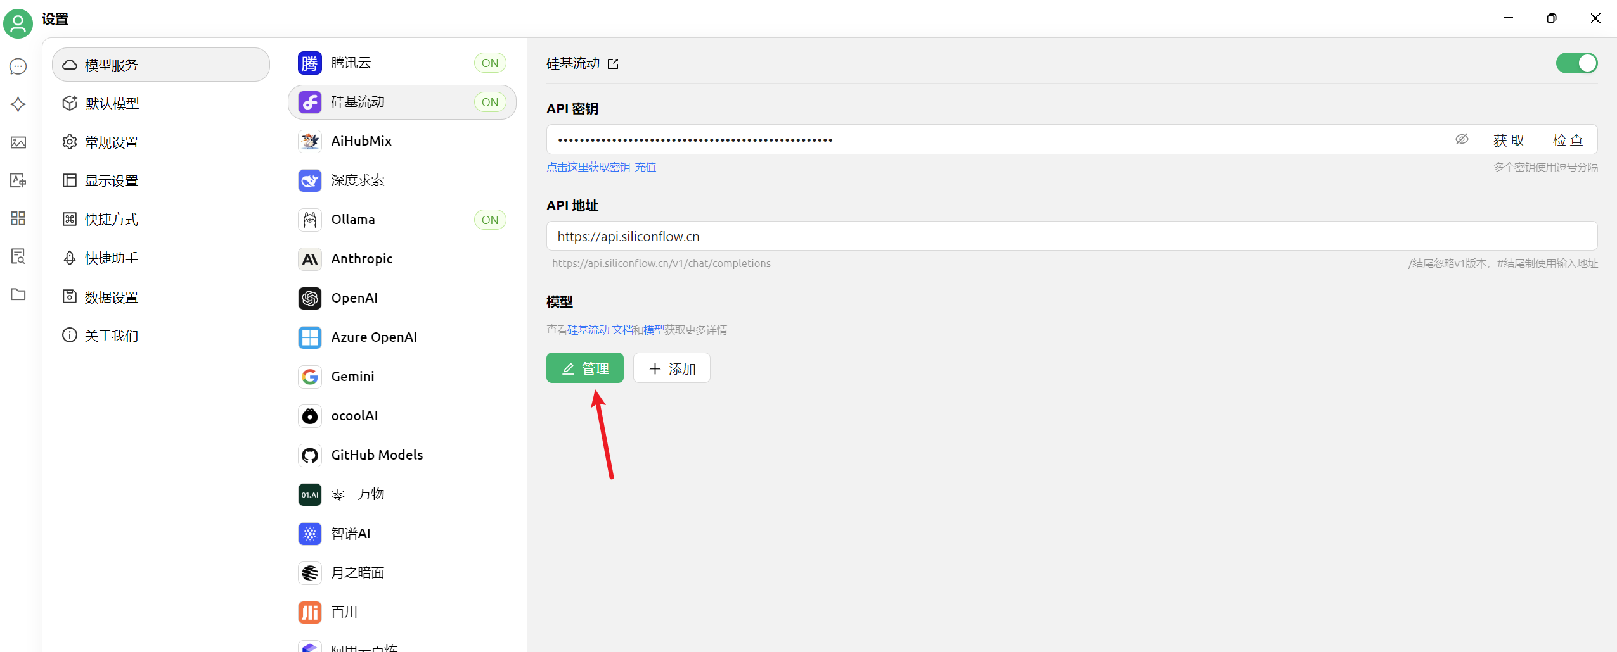Click the 添加 model button

[672, 368]
